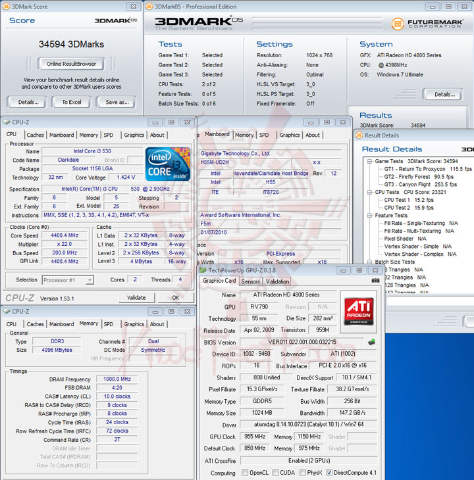This screenshot has width=474, height=480.
Task: Click the Result Details window title icon
Action: pyautogui.click(x=359, y=135)
